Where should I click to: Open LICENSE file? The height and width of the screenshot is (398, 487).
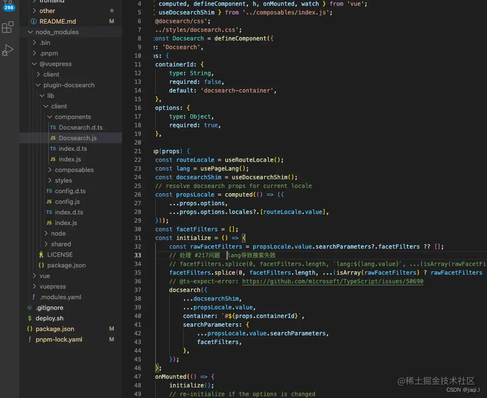60,254
